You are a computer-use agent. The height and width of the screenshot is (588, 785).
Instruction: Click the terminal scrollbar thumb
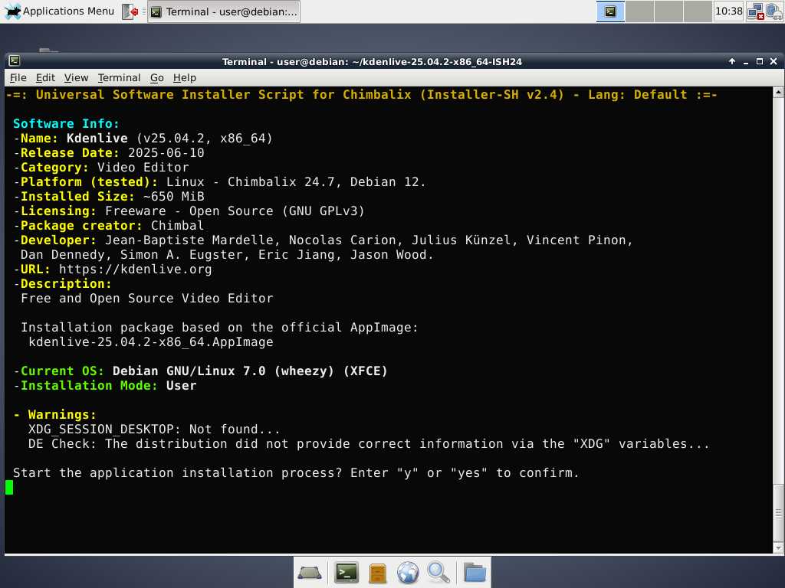point(779,514)
